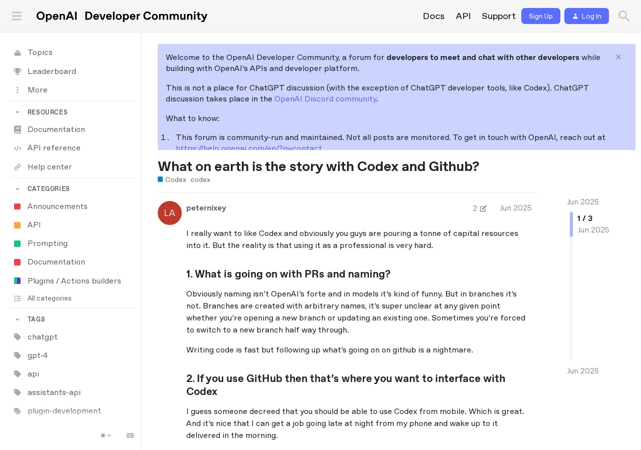Click the topic title heading

point(318,166)
